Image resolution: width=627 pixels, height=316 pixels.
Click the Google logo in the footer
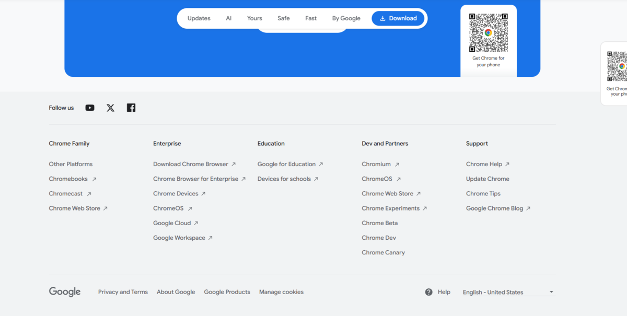[x=64, y=291]
